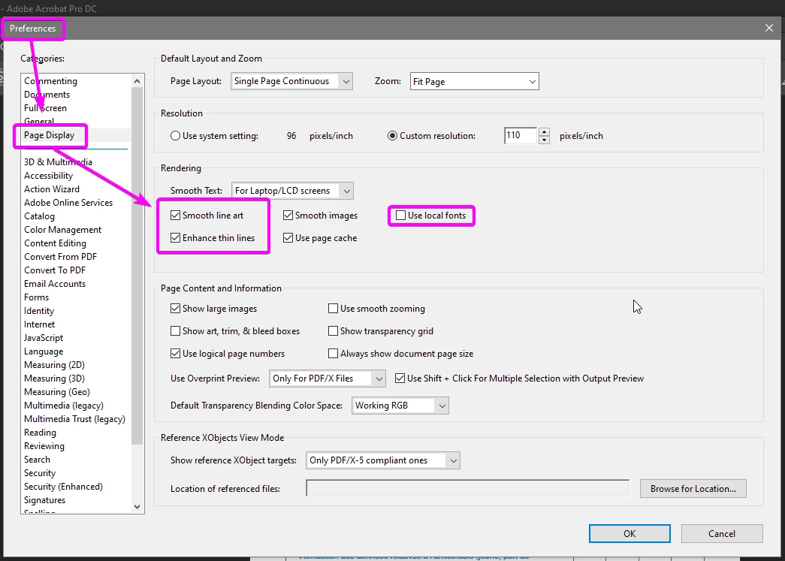
Task: Select Search category
Action: [x=37, y=460]
